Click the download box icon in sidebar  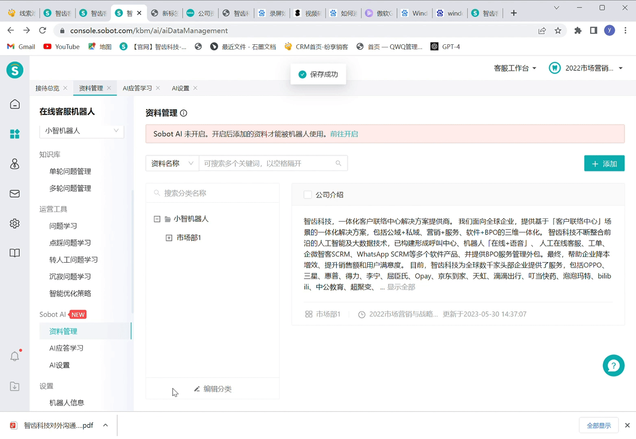(x=15, y=387)
